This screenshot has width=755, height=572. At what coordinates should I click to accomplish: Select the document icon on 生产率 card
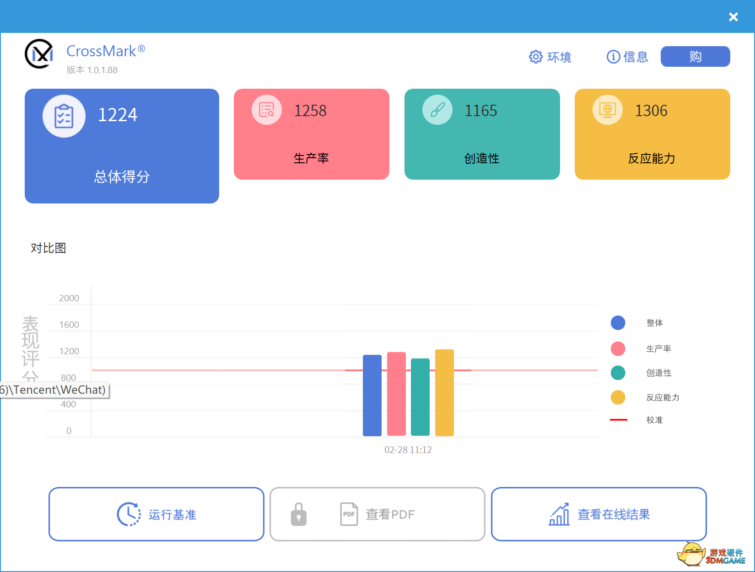click(266, 109)
